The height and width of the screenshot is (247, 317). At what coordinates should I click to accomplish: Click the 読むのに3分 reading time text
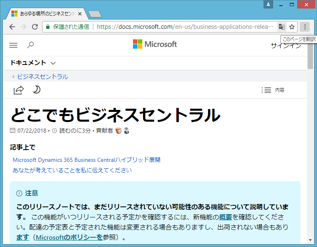point(75,131)
